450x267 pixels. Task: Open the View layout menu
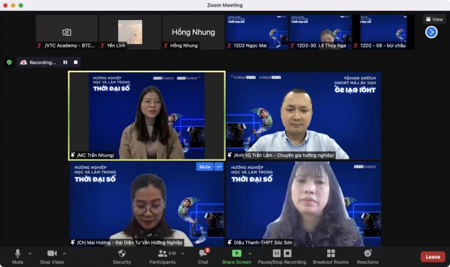click(x=433, y=19)
